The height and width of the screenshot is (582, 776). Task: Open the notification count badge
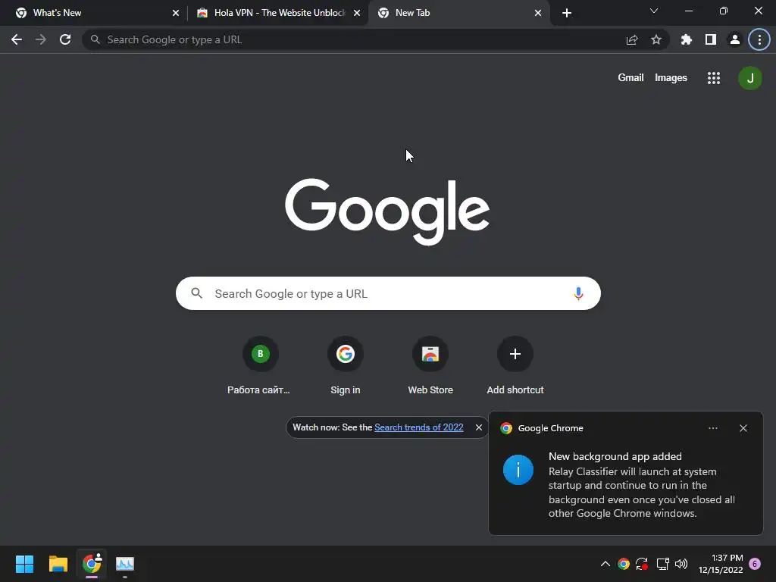pyautogui.click(x=755, y=564)
